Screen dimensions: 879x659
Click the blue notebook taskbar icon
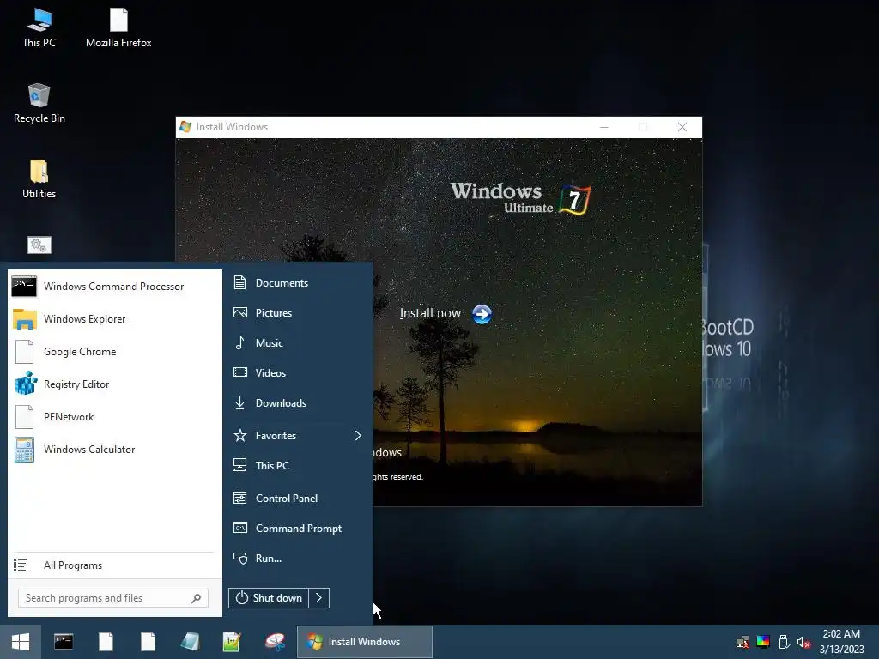tap(190, 642)
